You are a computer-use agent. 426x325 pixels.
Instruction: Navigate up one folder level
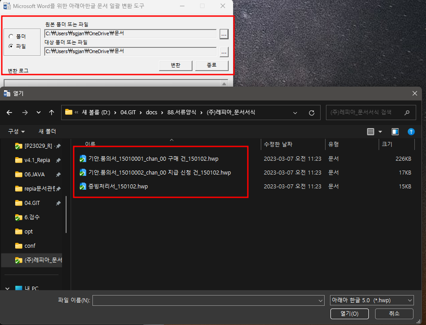pyautogui.click(x=52, y=112)
